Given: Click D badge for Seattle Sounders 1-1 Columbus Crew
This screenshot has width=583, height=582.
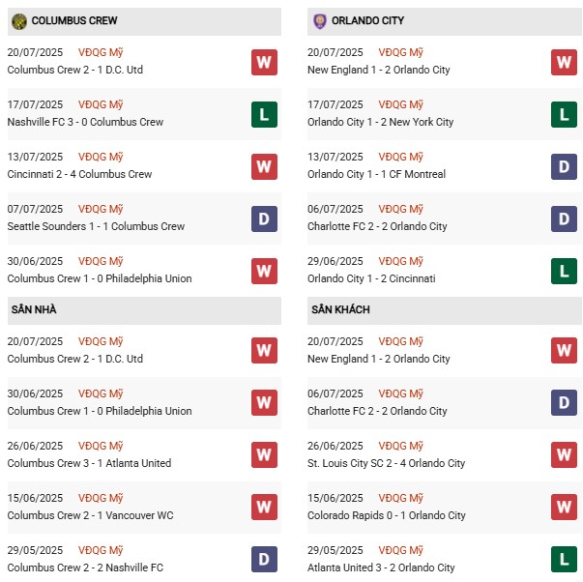Looking at the screenshot, I should (x=264, y=218).
